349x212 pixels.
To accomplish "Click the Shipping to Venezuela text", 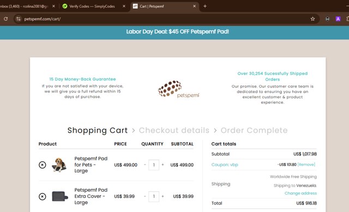I will [295, 185].
